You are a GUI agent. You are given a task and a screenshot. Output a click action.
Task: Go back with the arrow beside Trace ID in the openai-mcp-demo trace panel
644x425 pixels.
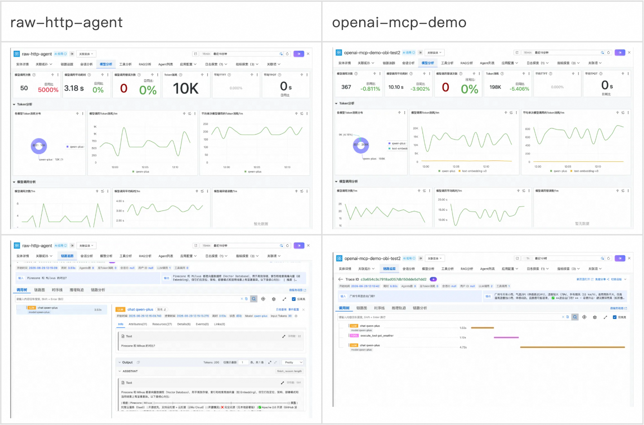[341, 279]
